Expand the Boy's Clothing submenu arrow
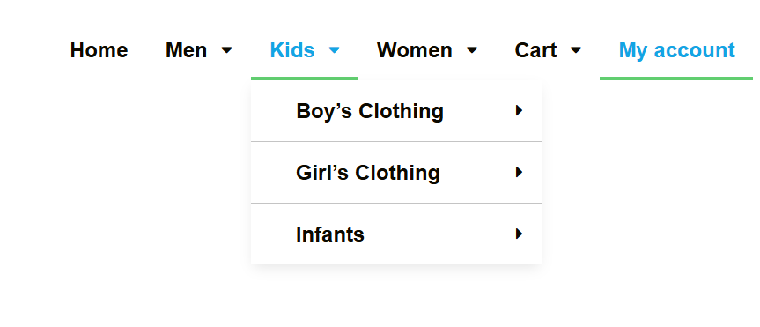 click(x=519, y=111)
